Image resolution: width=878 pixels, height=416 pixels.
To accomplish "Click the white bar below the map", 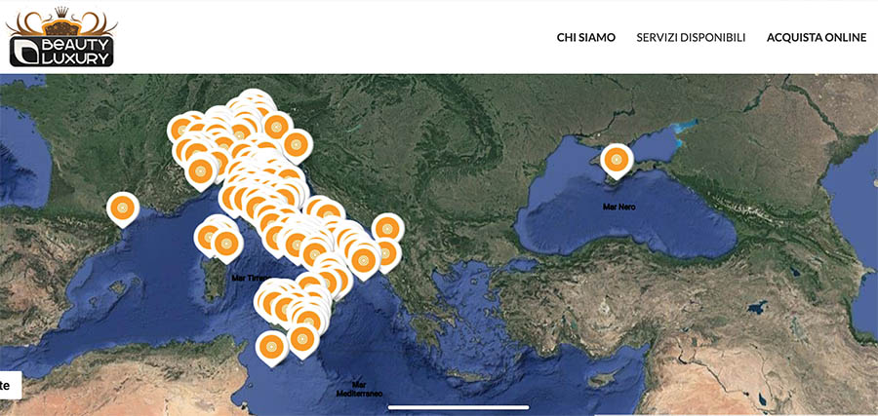I will click(459, 407).
